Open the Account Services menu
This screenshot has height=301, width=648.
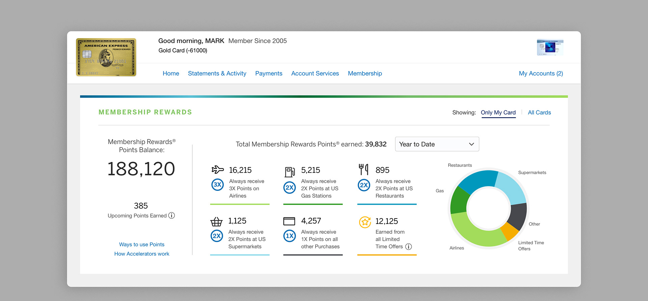point(315,73)
